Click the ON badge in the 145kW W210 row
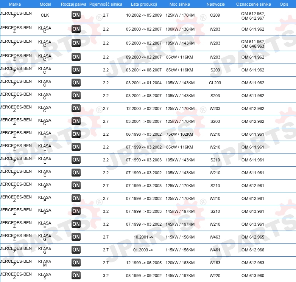 point(76,224)
